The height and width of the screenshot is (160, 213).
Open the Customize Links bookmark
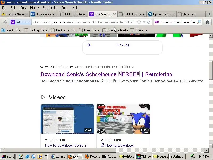(64, 30)
